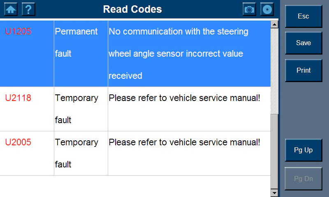Click the disabled Pg Dn button
Viewport: 329px width, 197px height.
point(304,179)
